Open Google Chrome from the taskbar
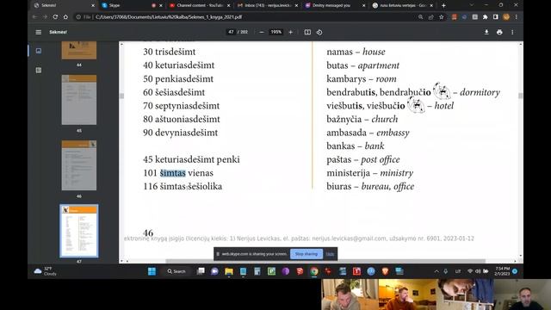The height and width of the screenshot is (310, 551). point(314,271)
